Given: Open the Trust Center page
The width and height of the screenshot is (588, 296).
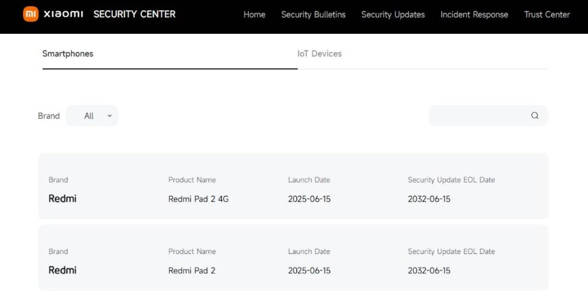Looking at the screenshot, I should pos(547,15).
